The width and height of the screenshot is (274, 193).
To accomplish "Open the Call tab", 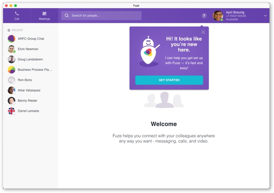I will (17, 16).
